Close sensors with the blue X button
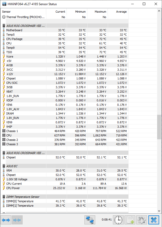Image resolution: width=162 pixels, height=227 pixels. click(x=154, y=220)
